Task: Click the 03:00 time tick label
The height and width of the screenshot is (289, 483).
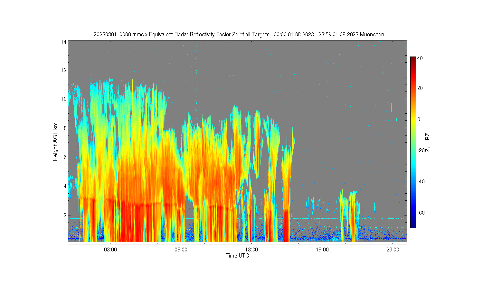Action: pyautogui.click(x=110, y=250)
